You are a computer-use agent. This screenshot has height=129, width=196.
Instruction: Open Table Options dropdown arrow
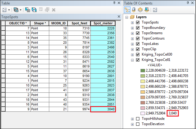coord(9,10)
